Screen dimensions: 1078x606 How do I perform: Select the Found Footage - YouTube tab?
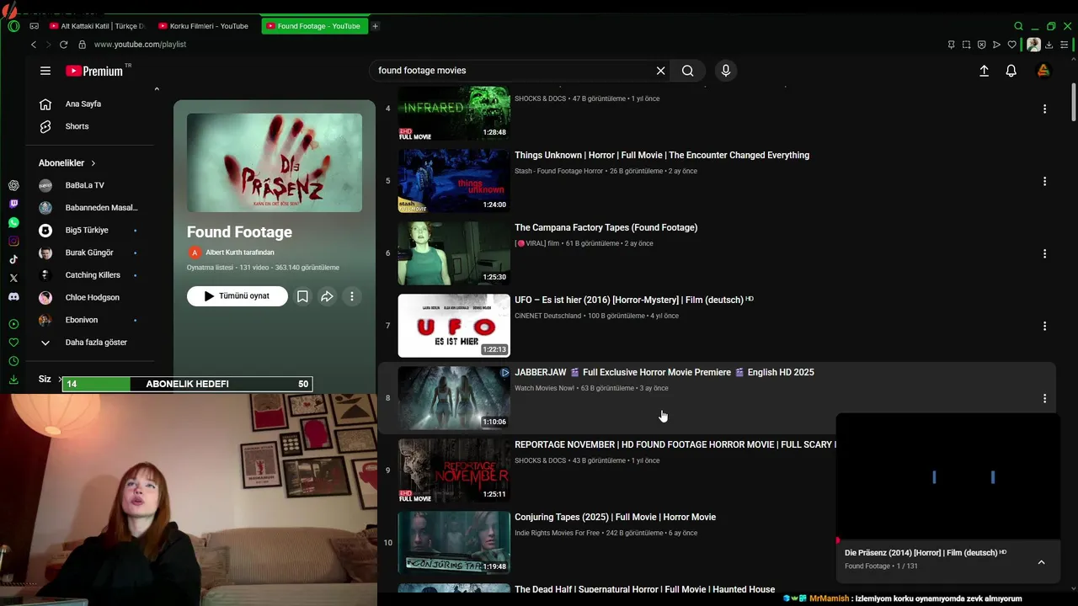[313, 26]
